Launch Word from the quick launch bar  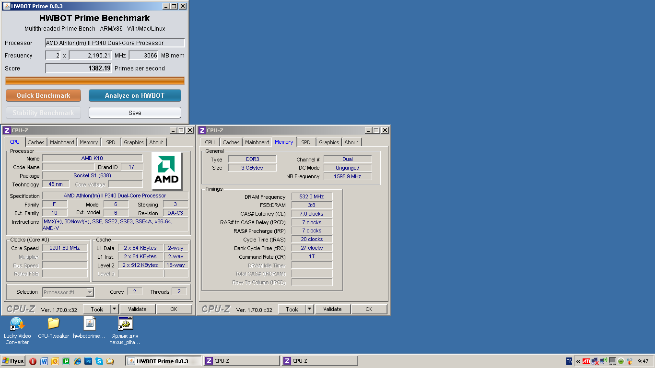[44, 361]
